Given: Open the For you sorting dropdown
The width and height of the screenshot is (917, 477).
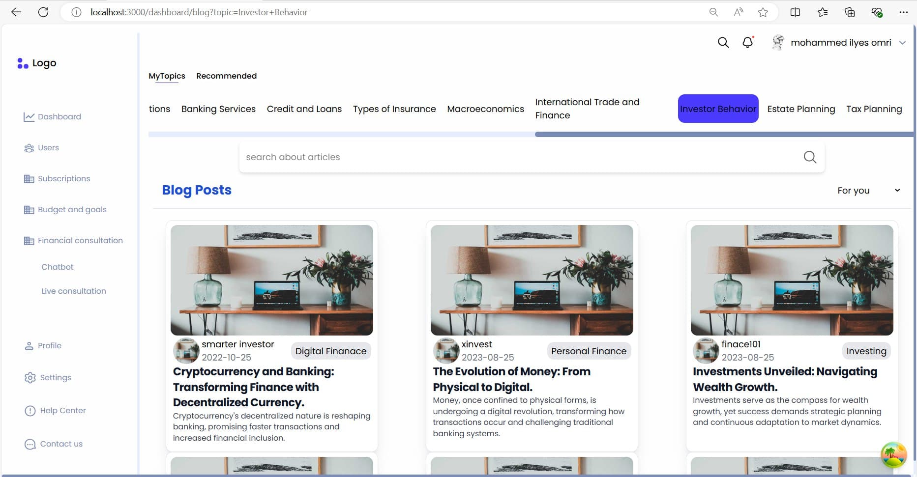Looking at the screenshot, I should point(868,191).
